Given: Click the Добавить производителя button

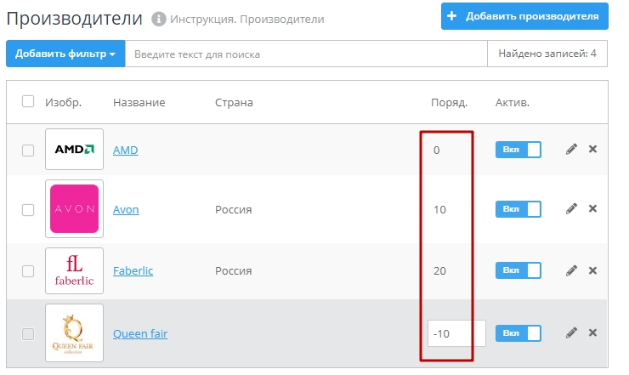Looking at the screenshot, I should point(524,16).
